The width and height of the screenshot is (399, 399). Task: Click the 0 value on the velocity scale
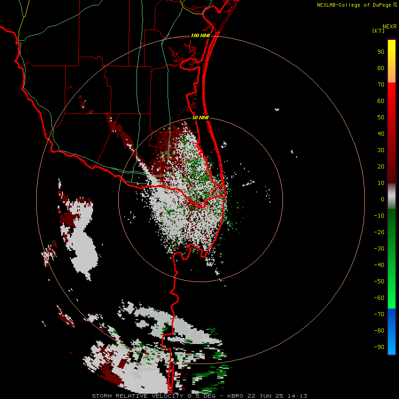pos(383,199)
